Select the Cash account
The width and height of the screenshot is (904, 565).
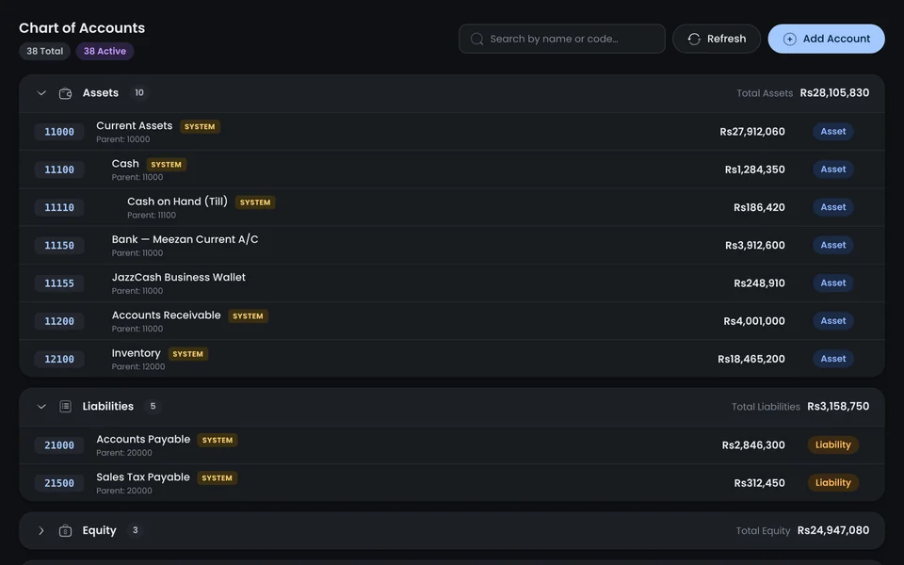pos(452,169)
